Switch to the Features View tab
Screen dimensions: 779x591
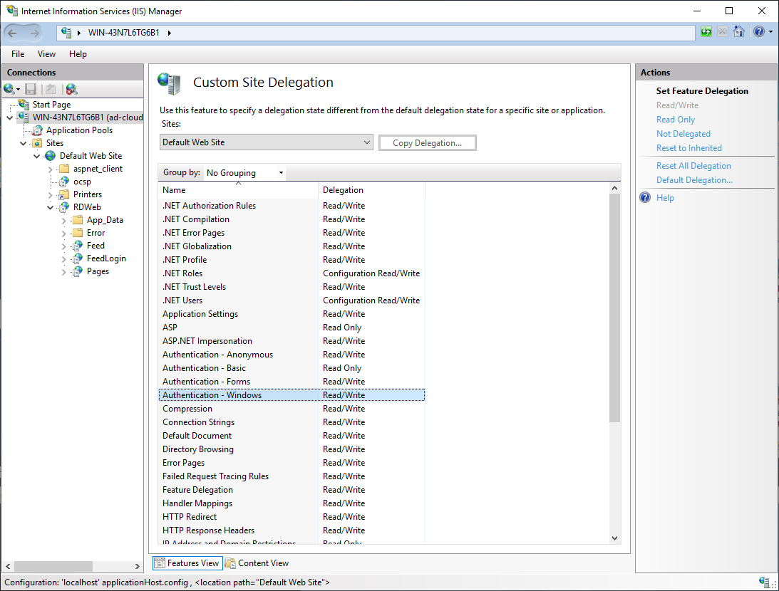coord(187,563)
